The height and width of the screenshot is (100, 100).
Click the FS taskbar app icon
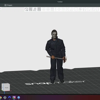[14, 97]
